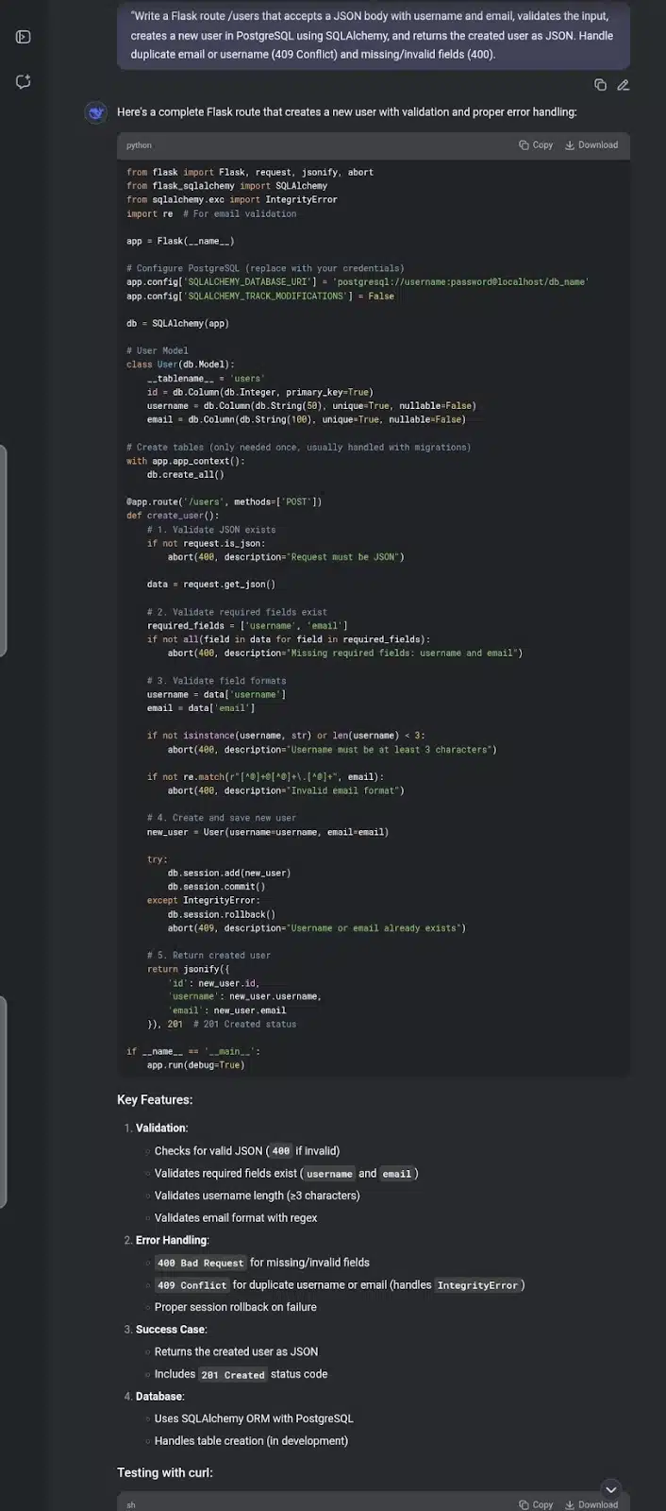This screenshot has height=1511, width=666.
Task: Click code line 'db = SQLAlchemy(app)'
Action: tap(177, 323)
